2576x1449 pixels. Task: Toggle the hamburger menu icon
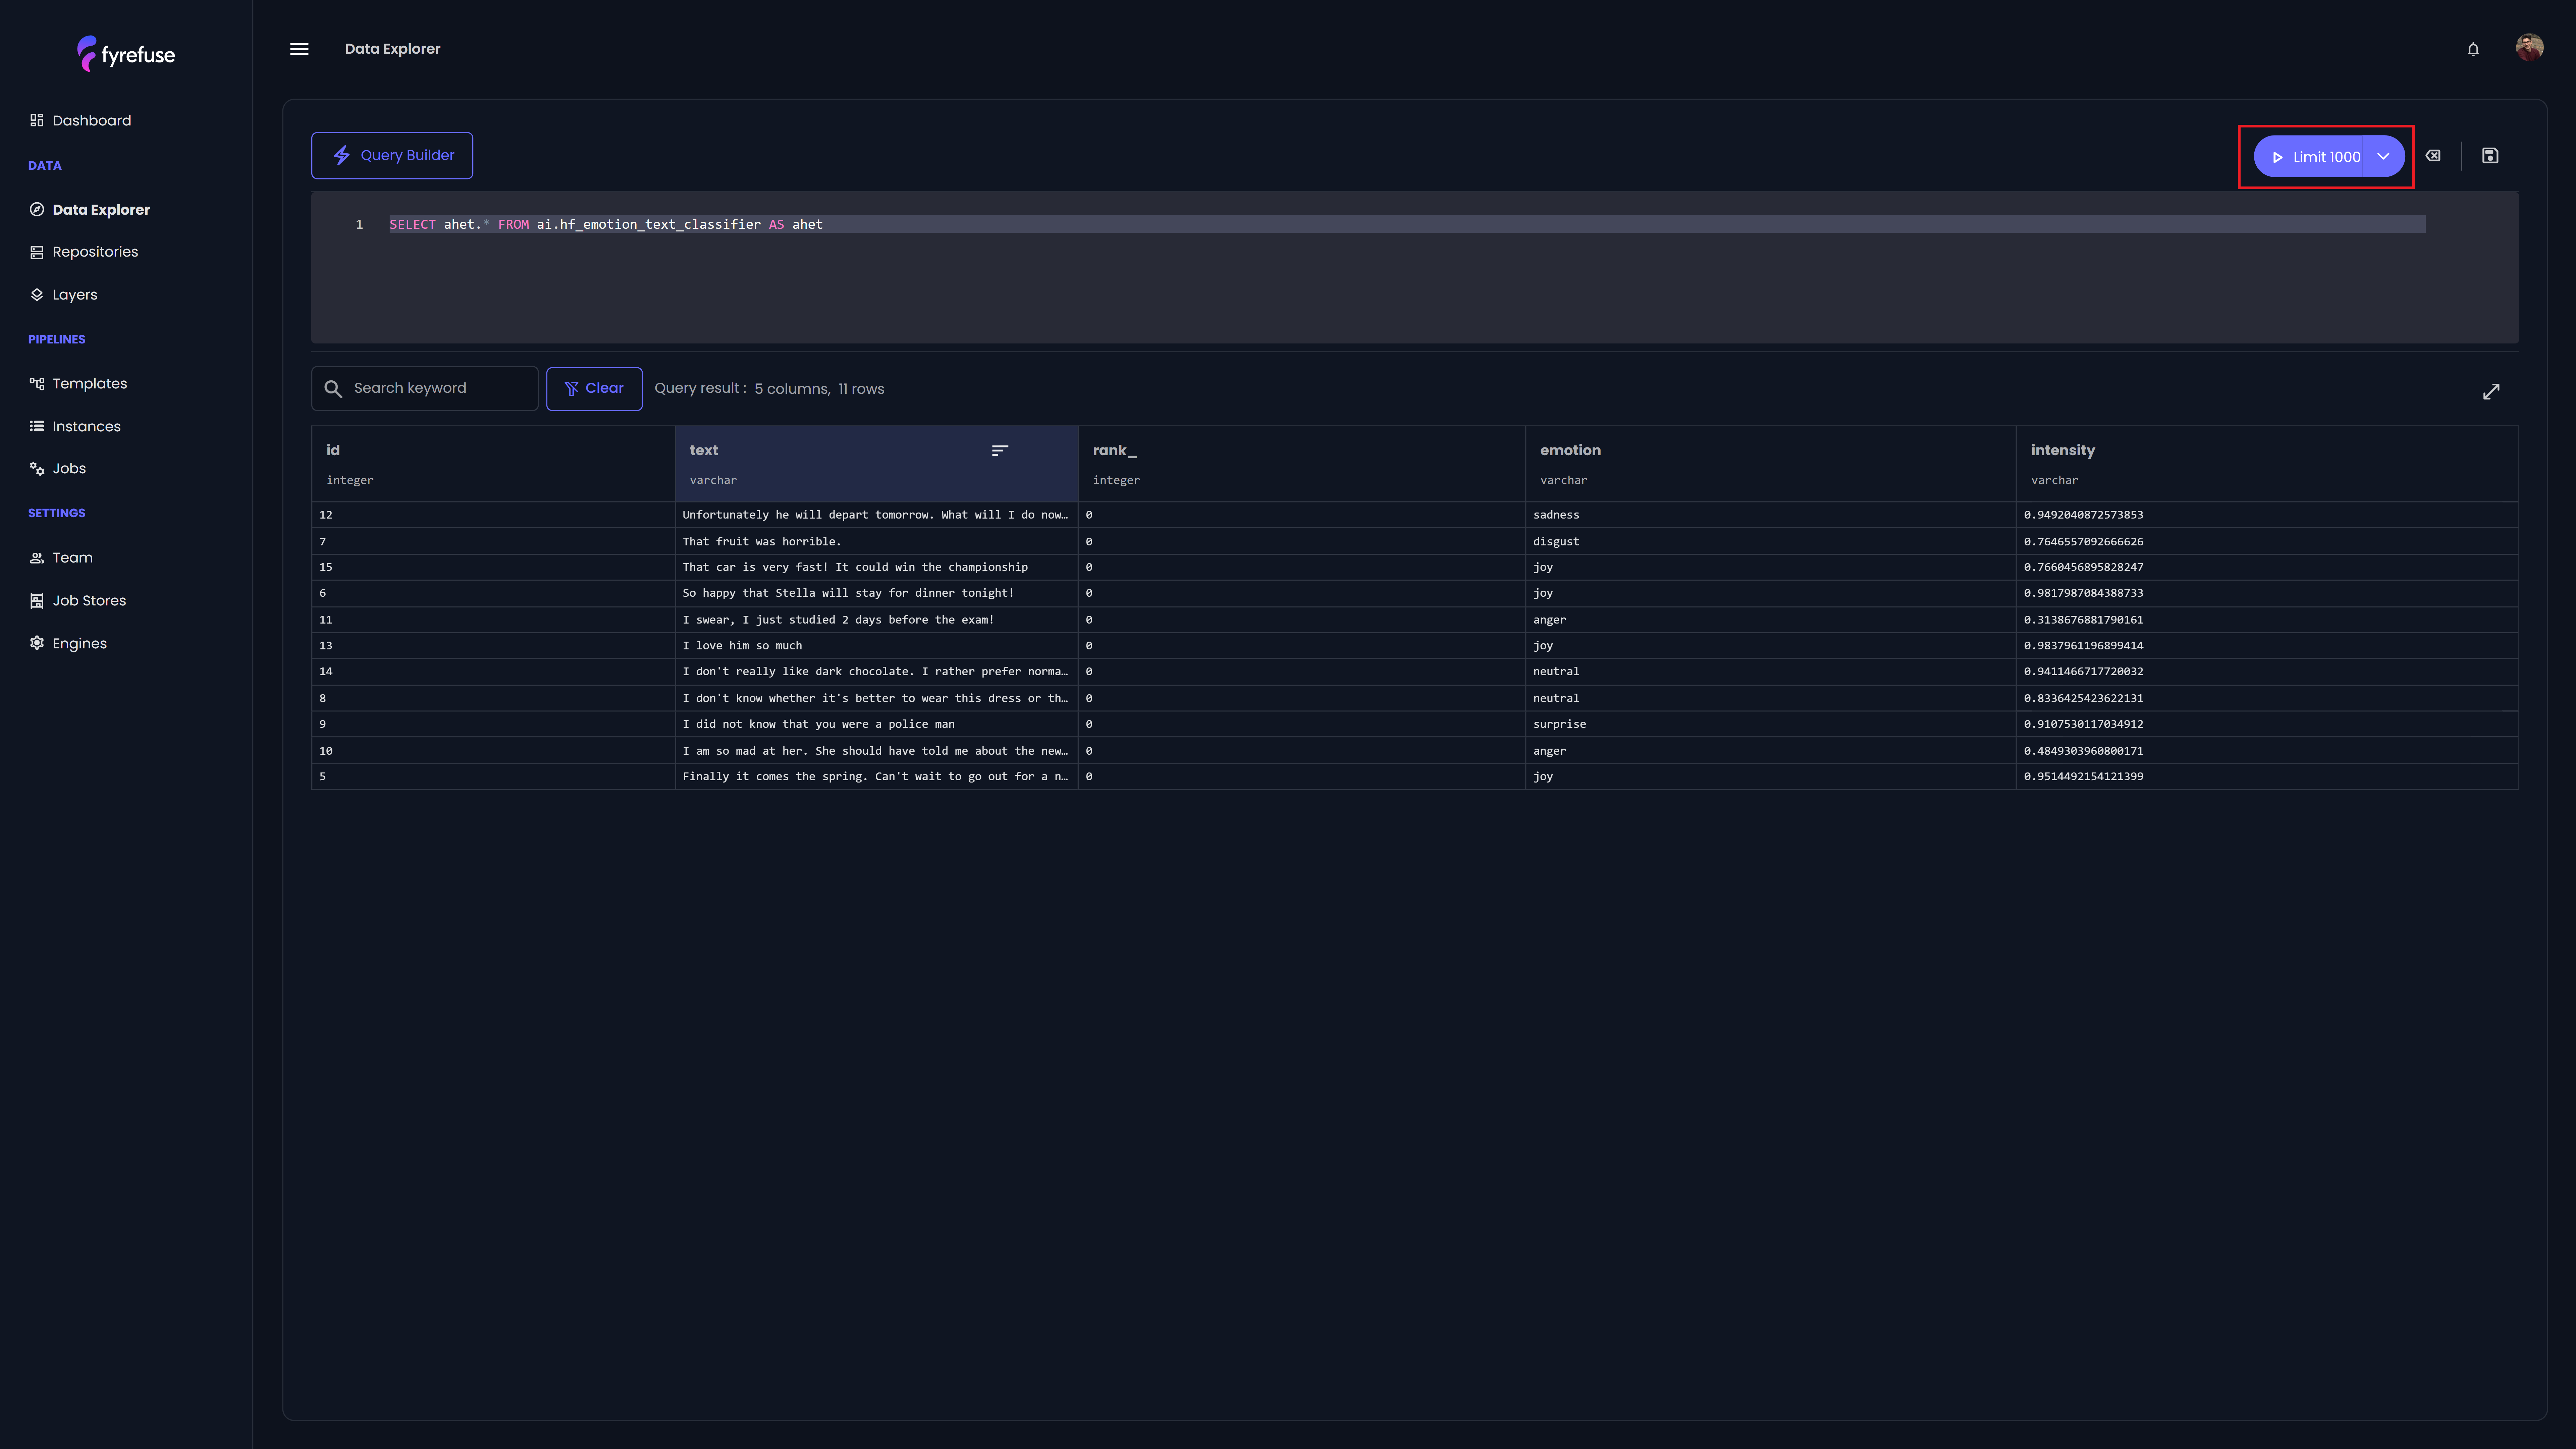(299, 49)
